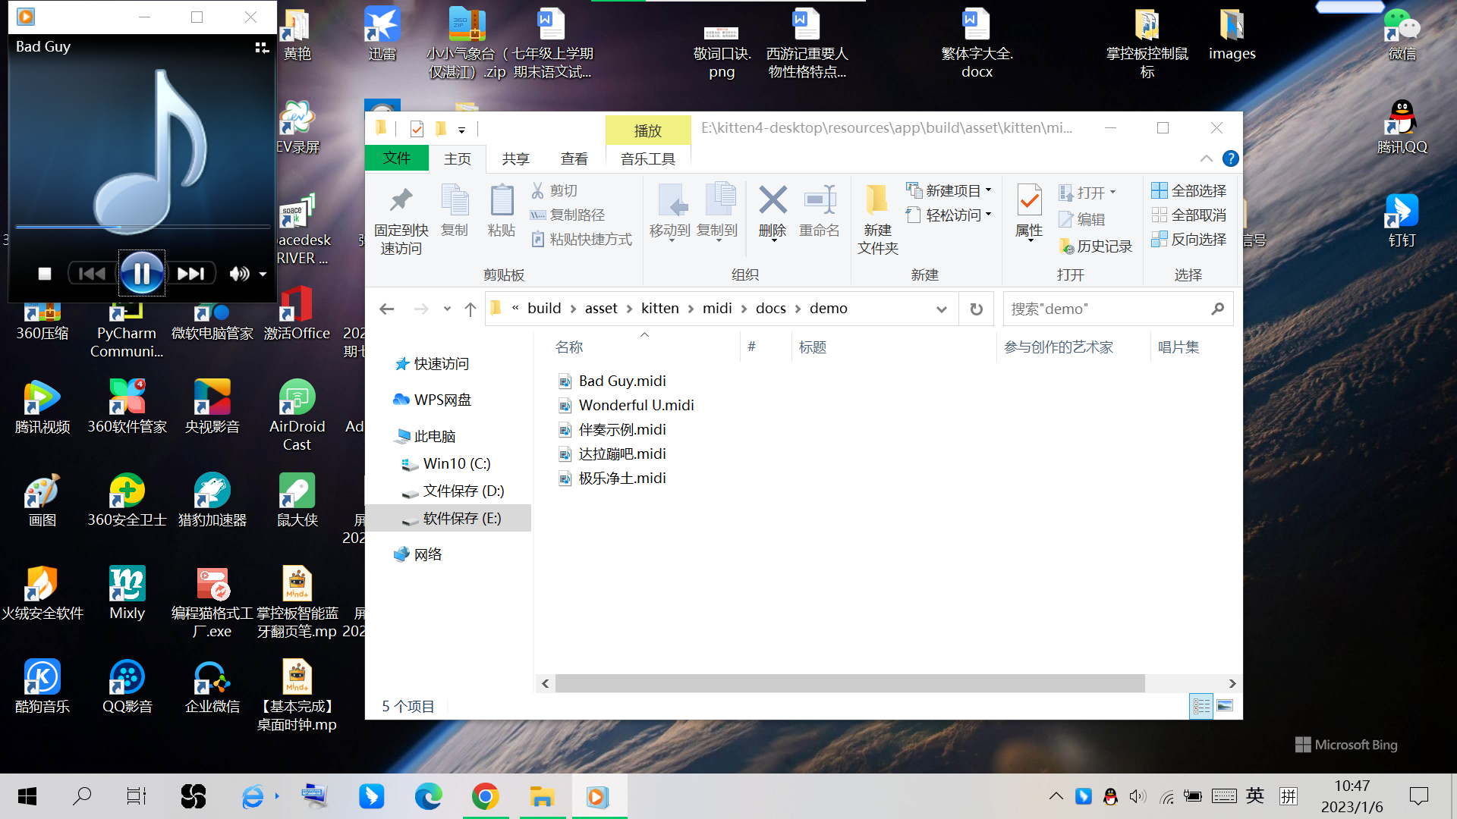Select 达拉蹦吧.midi file
This screenshot has width=1457, height=819.
[x=622, y=453]
